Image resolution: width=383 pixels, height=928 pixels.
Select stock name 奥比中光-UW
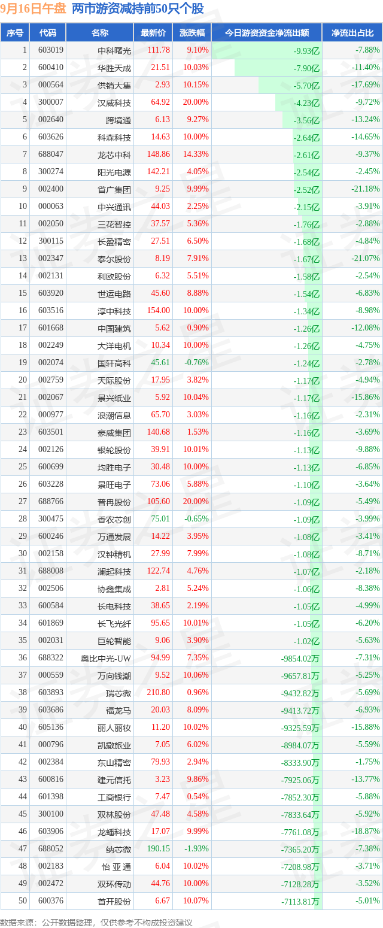(x=106, y=658)
